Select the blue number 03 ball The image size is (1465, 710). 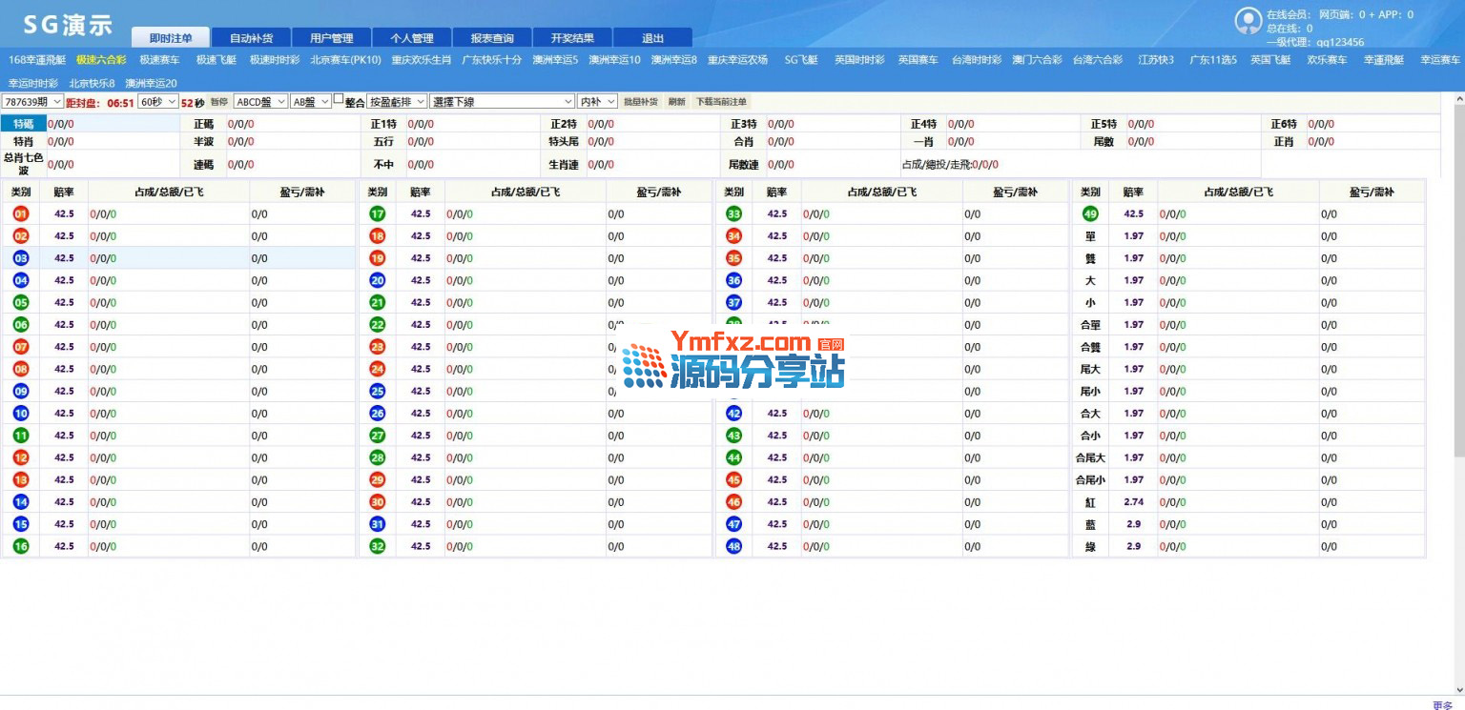(x=21, y=258)
